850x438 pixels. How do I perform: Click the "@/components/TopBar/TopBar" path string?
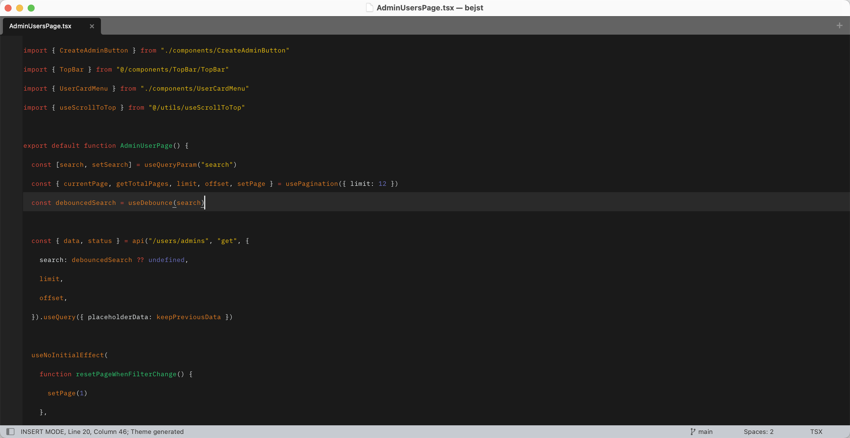point(172,69)
